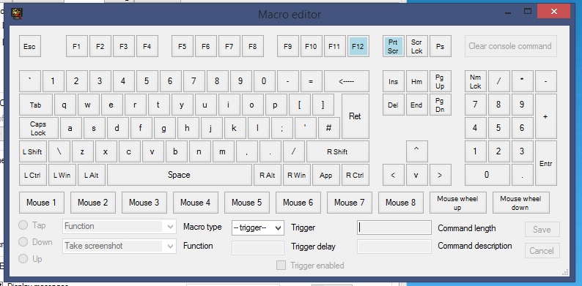The width and height of the screenshot is (582, 286).
Task: Click the backspace arrow key button
Action: [347, 81]
